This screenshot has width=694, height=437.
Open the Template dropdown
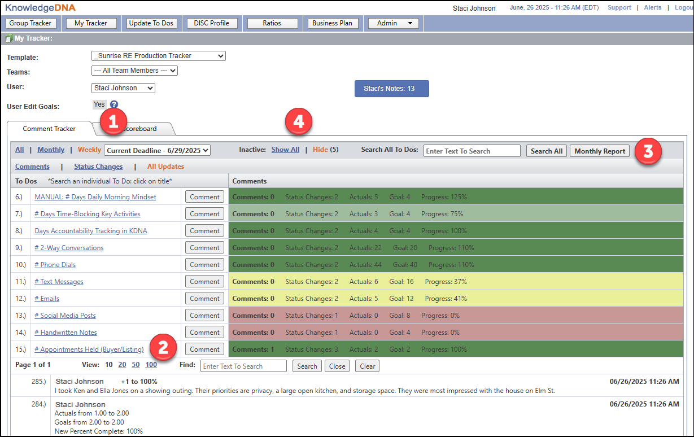pyautogui.click(x=158, y=56)
